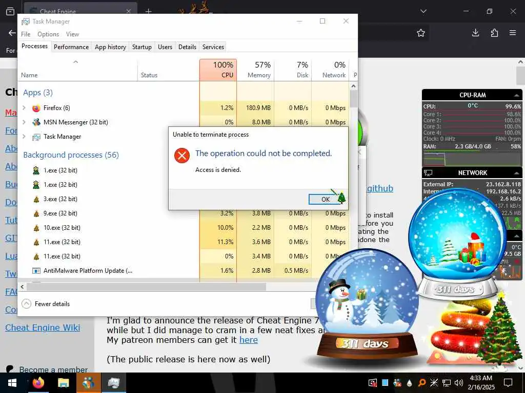Click the Task Manager horizontal scrollbar left arrow
Viewport: 525px width, 393px height.
[22, 287]
